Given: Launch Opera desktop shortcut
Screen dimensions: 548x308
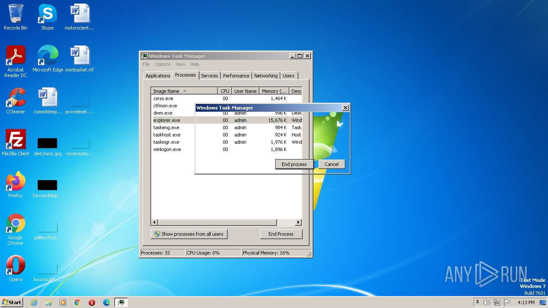Looking at the screenshot, I should click(x=15, y=269).
